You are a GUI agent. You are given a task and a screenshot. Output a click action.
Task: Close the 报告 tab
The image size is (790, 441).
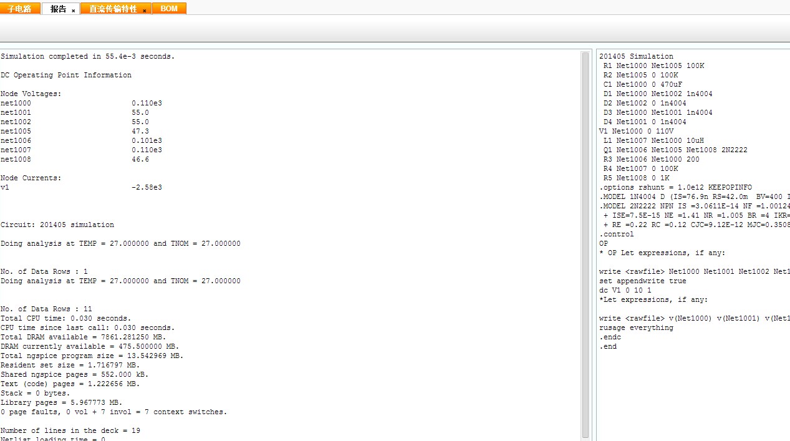coord(74,11)
